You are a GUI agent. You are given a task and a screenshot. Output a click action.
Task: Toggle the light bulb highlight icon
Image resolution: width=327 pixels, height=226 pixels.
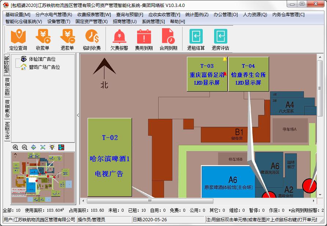click(52, 147)
